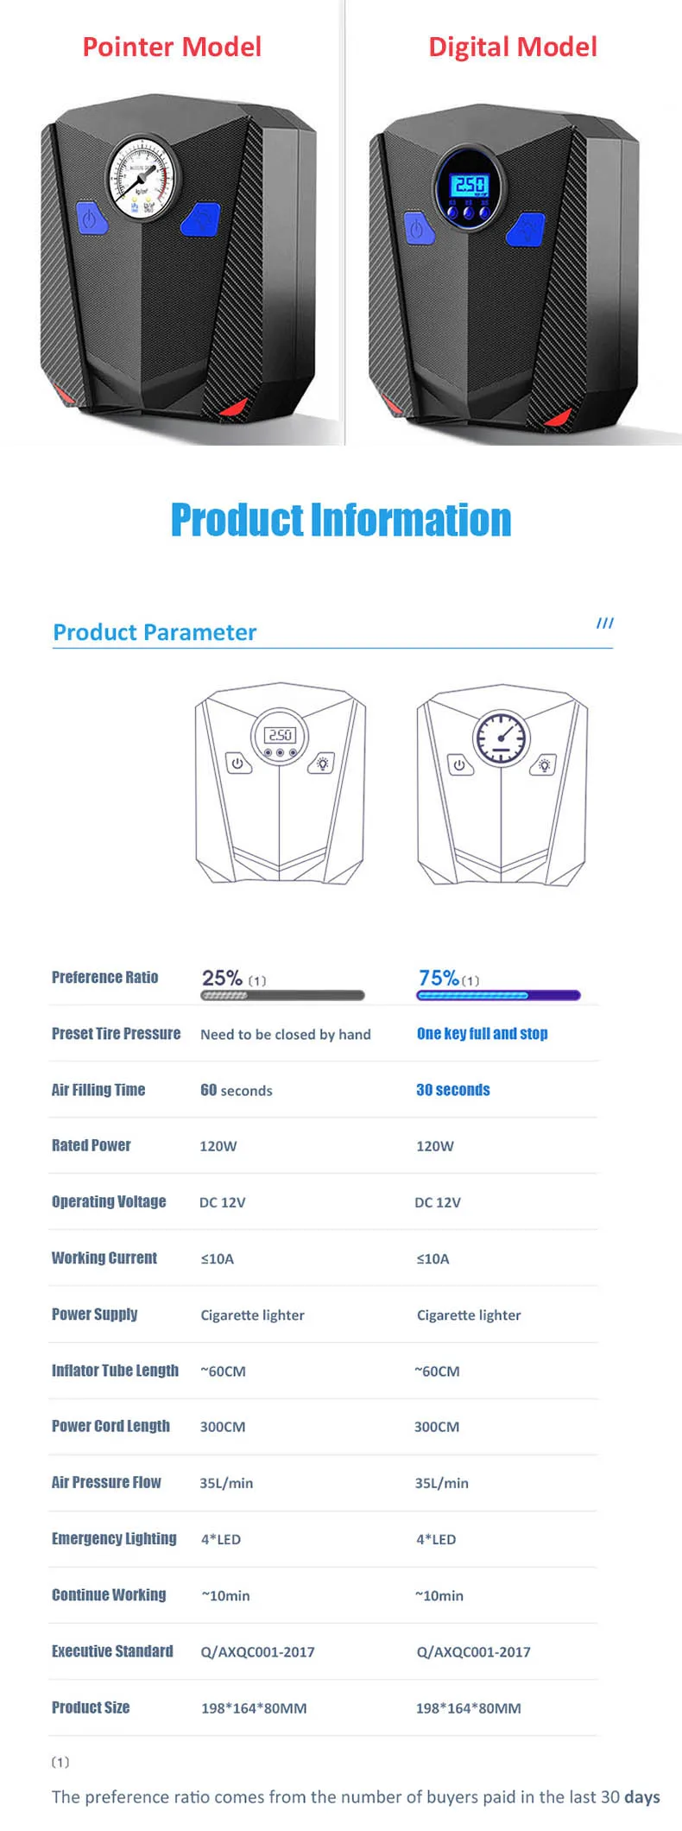682x1831 pixels.
Task: Click the light bulb icon on the digital-display line drawing
Action: (322, 763)
